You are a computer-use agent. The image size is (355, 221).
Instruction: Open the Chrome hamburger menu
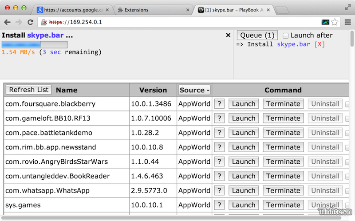point(348,22)
